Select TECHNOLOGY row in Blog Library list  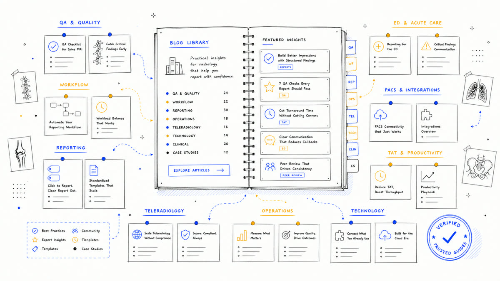click(197, 136)
